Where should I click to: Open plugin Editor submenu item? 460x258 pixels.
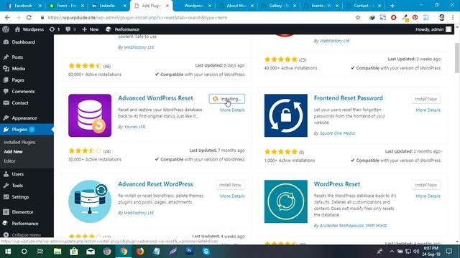[9, 161]
